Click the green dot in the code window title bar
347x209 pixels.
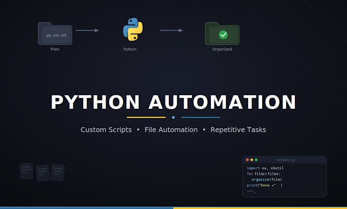[256, 160]
